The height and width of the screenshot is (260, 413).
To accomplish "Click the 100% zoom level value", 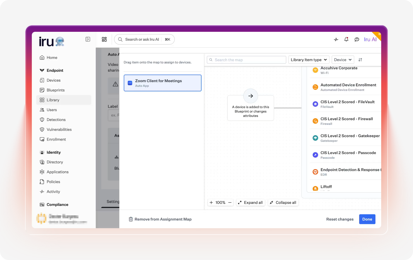I will tap(220, 203).
